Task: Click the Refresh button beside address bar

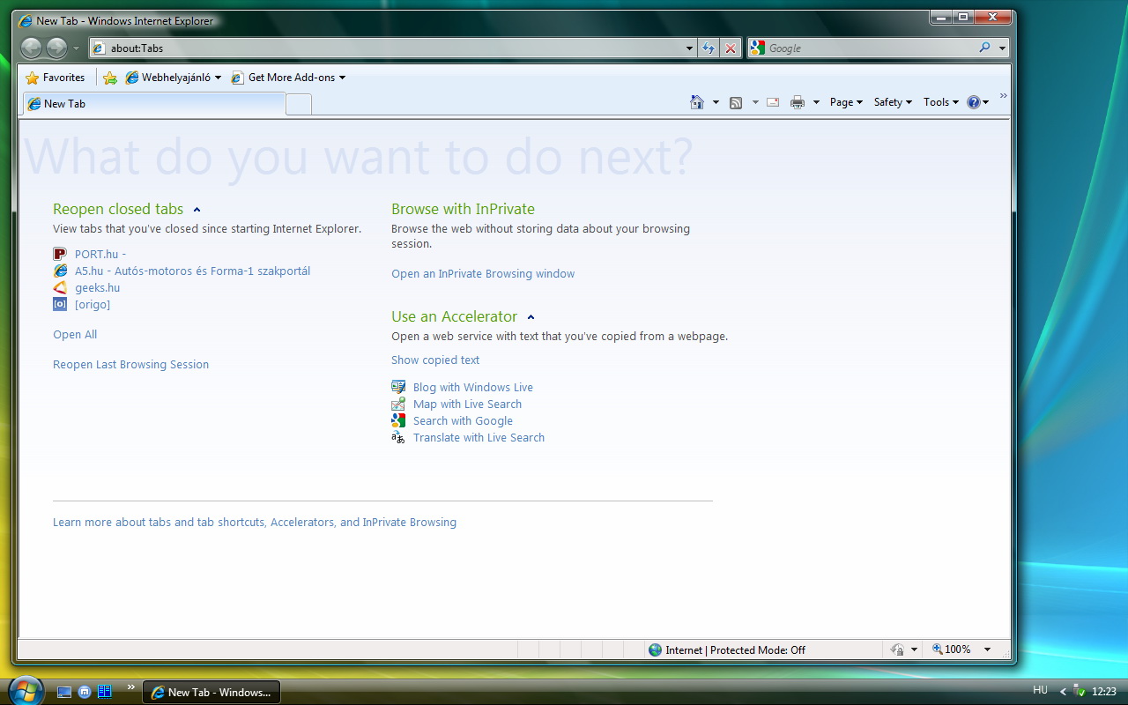Action: [709, 48]
